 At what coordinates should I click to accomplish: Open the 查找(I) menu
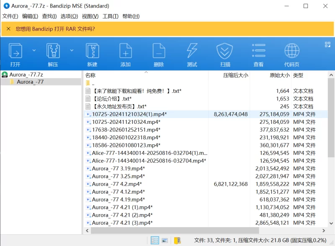49,16
